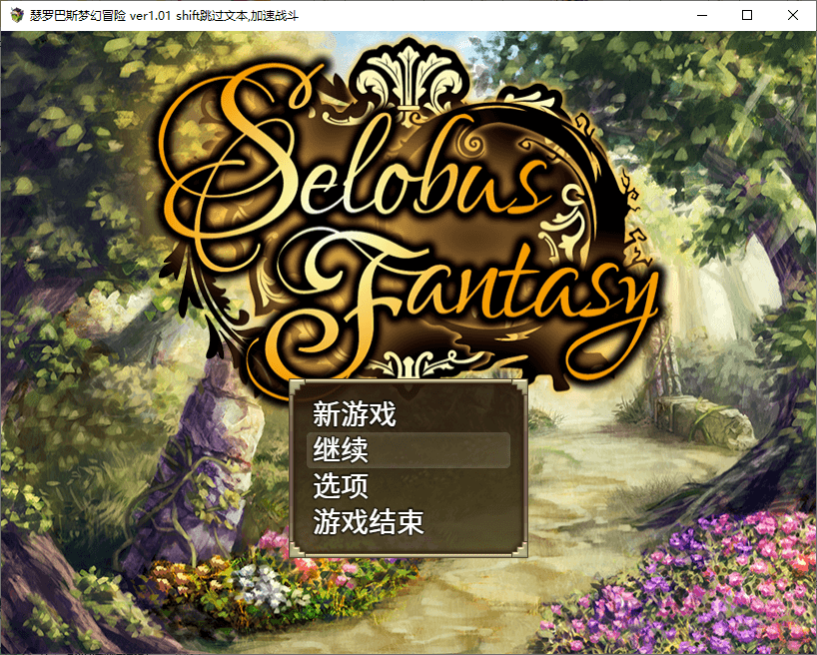Close the game window
This screenshot has height=655, width=817.
pos(792,15)
